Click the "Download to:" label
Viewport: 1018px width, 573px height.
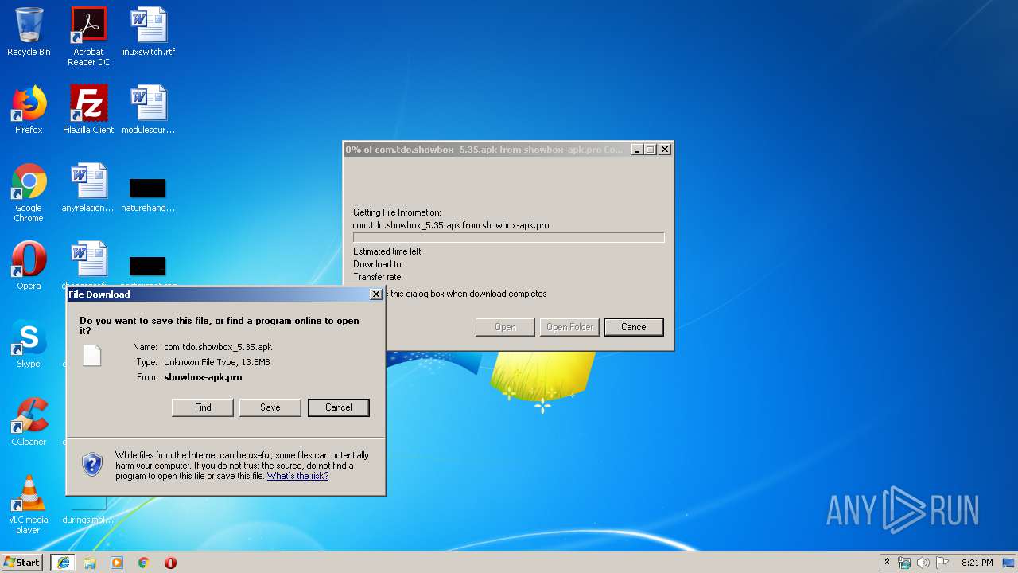coord(378,264)
